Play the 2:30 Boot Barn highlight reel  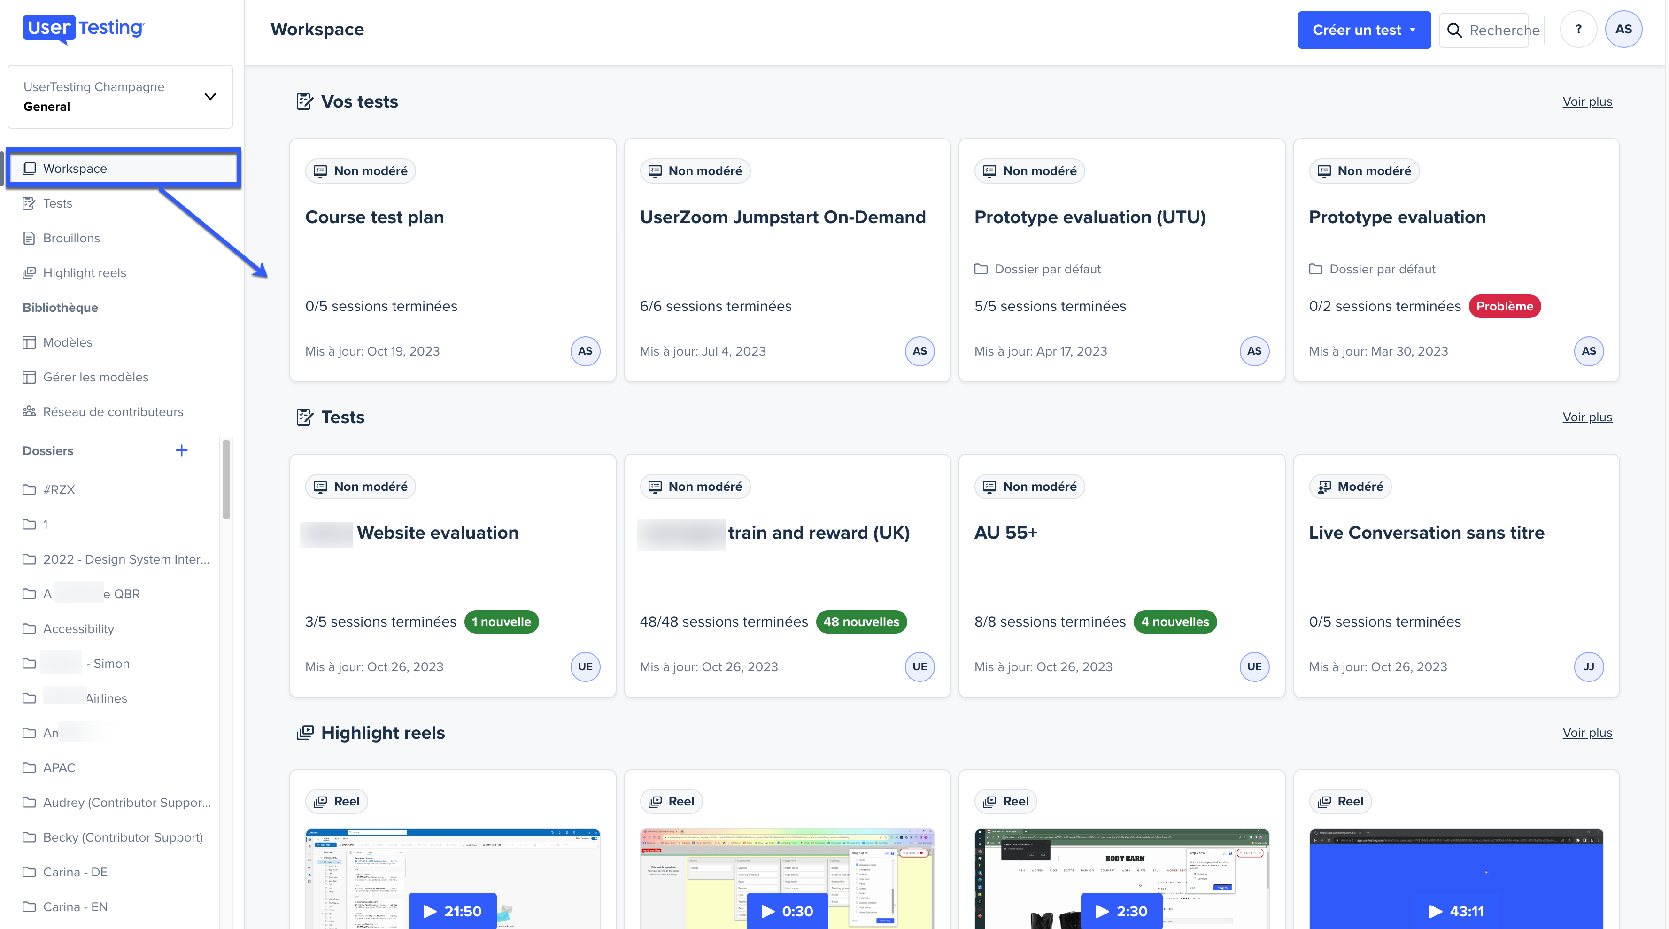pos(1121,911)
